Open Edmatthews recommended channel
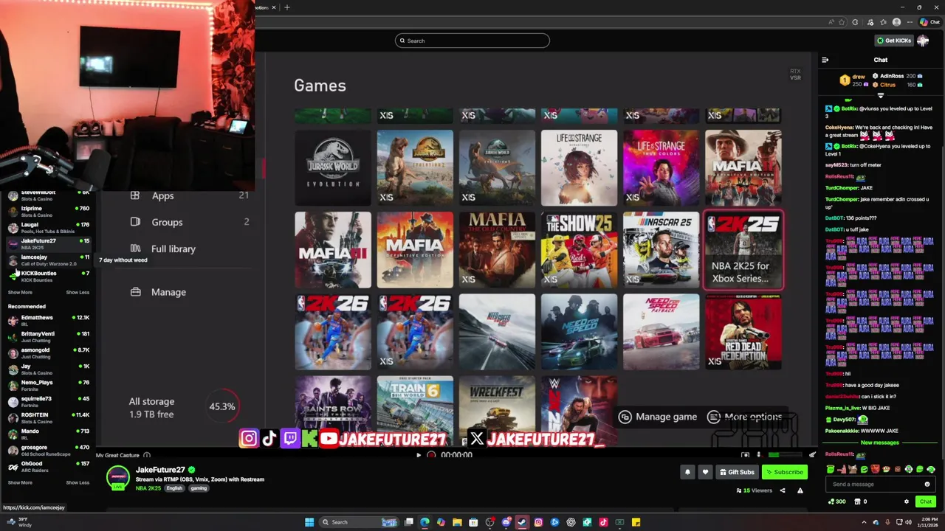This screenshot has height=531, width=945. tap(47, 320)
